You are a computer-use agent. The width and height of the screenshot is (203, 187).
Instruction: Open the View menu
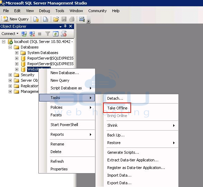[x=30, y=11]
